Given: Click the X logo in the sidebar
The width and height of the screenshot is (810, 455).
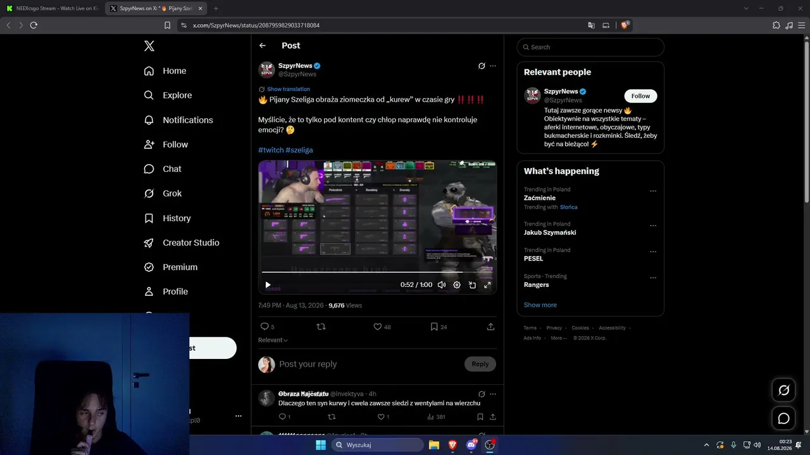Looking at the screenshot, I should tap(149, 45).
